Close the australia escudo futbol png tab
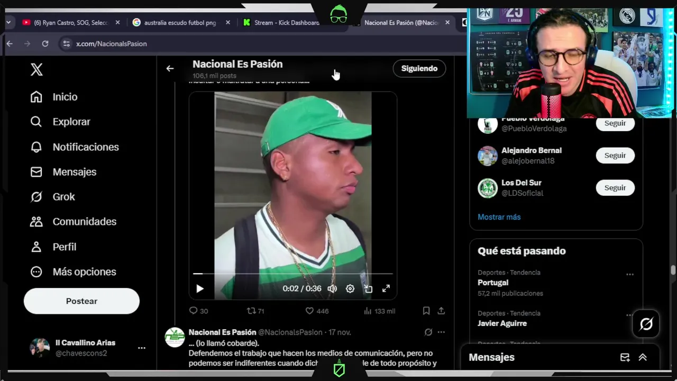This screenshot has width=677, height=381. tap(228, 23)
